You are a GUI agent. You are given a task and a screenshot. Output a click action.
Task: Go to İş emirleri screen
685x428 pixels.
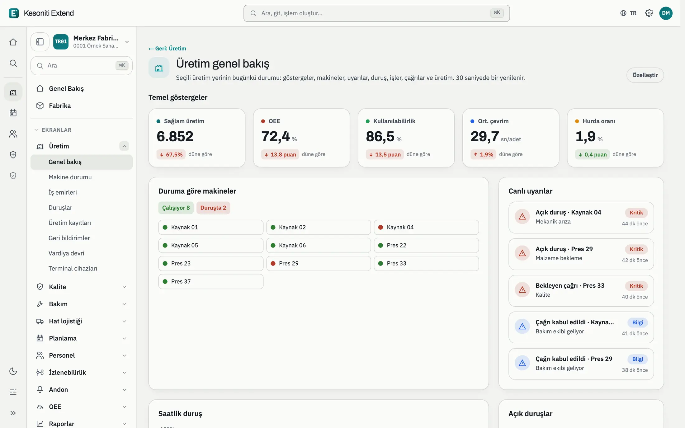(82, 192)
